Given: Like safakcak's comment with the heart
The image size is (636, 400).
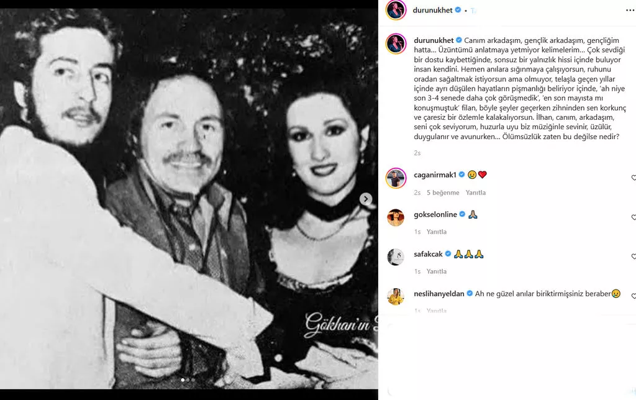Looking at the screenshot, I should point(634,257).
